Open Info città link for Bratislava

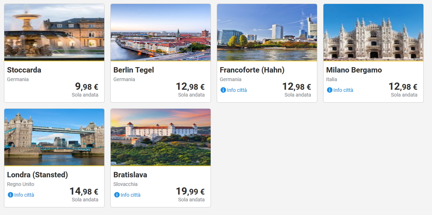(130, 195)
